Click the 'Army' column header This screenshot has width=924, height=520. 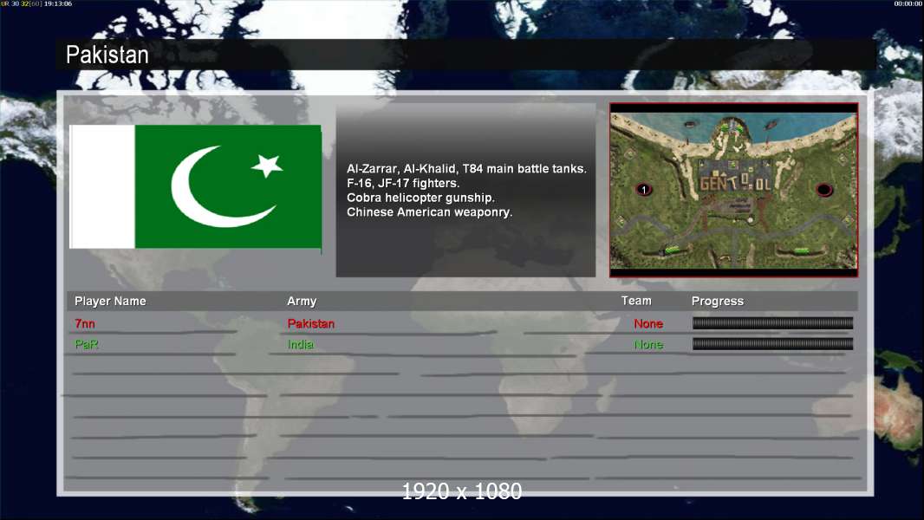pyautogui.click(x=302, y=301)
